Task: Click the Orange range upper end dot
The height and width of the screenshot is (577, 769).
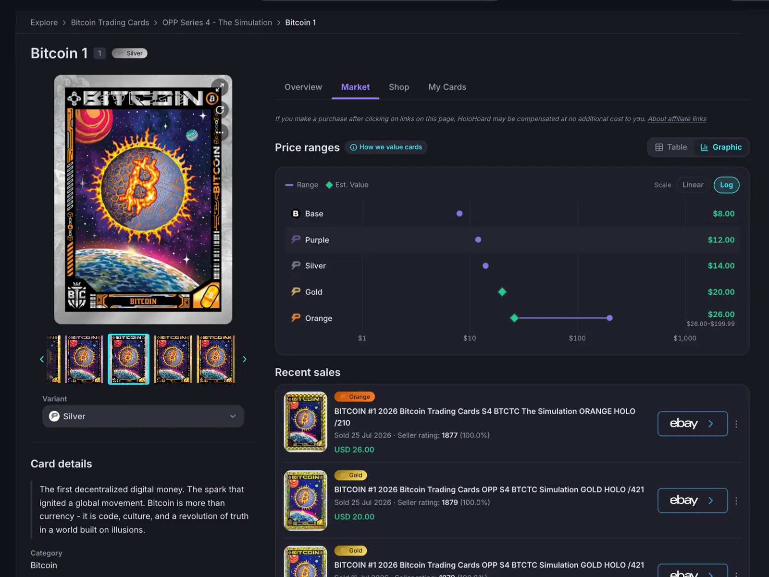Action: [609, 318]
